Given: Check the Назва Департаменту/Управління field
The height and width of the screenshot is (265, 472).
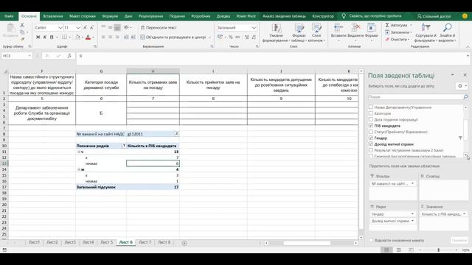Looking at the screenshot, I should tap(371, 107).
